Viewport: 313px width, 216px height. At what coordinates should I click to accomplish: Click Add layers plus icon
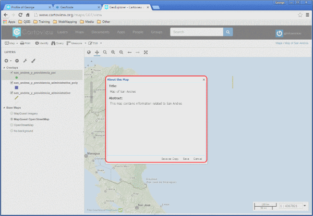(x=6, y=61)
